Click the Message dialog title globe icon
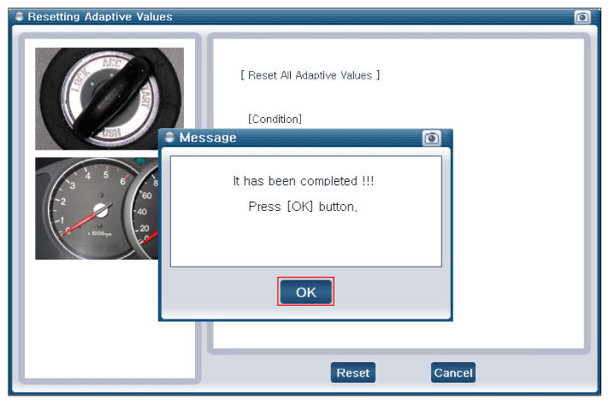This screenshot has width=609, height=404. (169, 138)
